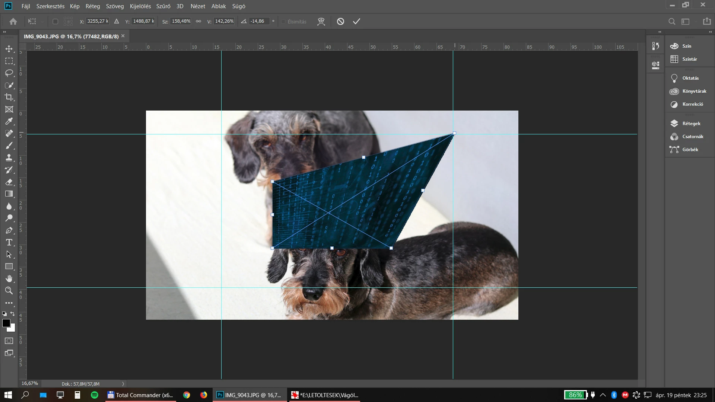Open the Rétegek panel
The width and height of the screenshot is (715, 402).
tap(691, 124)
